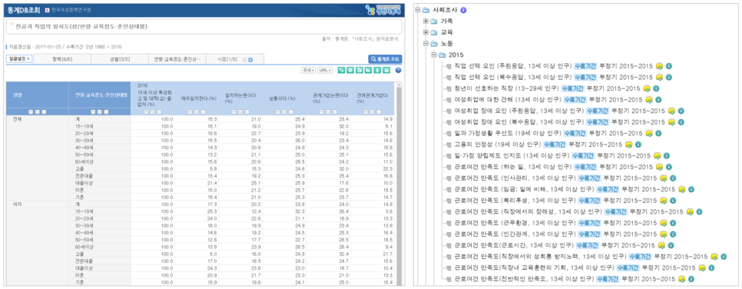Click info icon for 근로여건 만족도 (하는 일)
This screenshot has width=742, height=289.
point(669,166)
